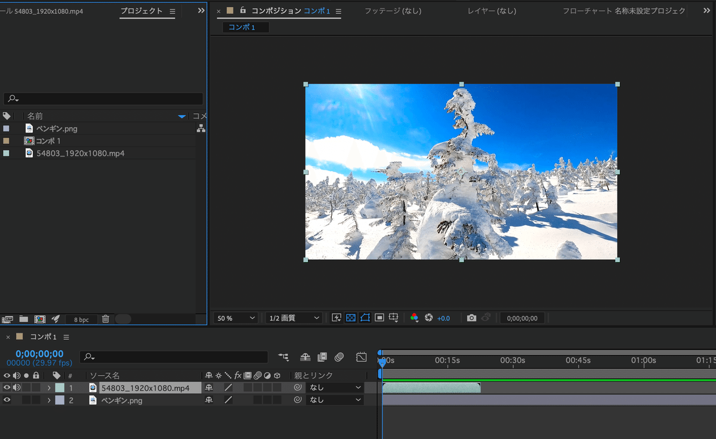Click the snapshot camera icon
The height and width of the screenshot is (439, 716).
point(471,318)
